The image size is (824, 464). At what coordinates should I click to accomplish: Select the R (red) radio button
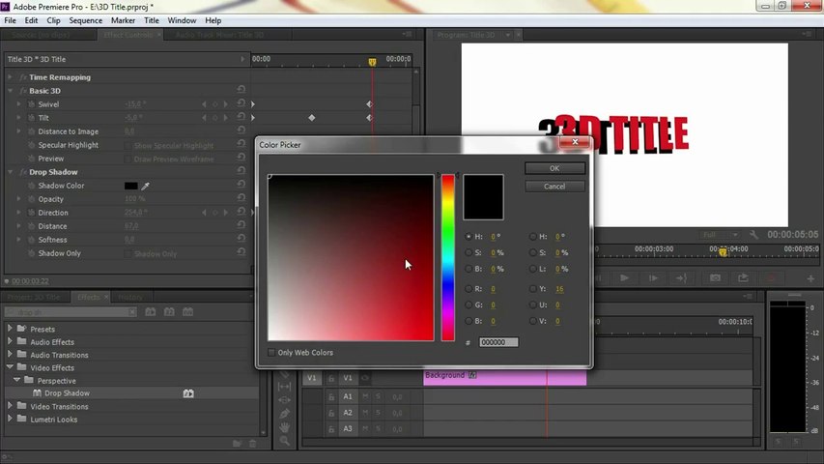point(469,289)
